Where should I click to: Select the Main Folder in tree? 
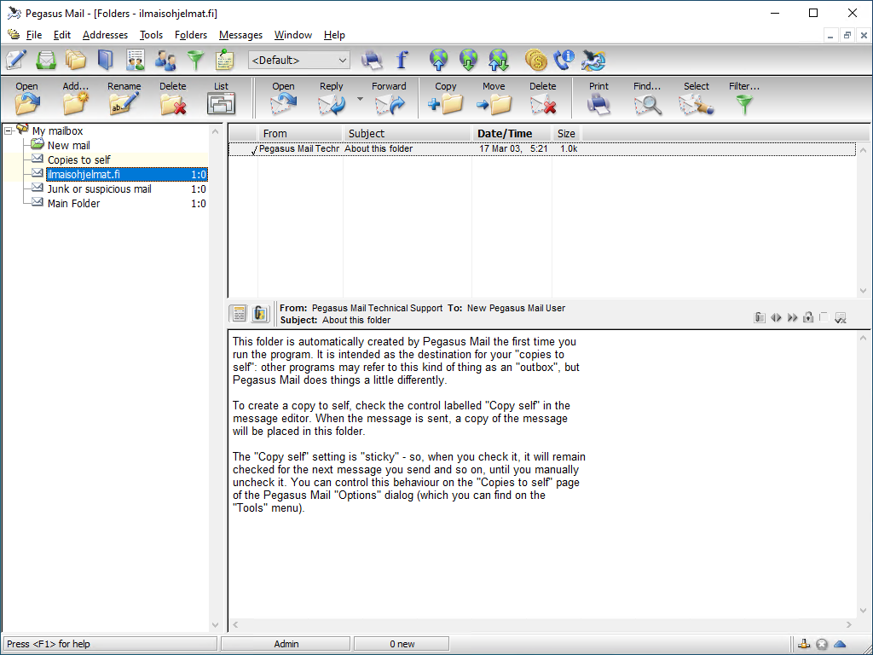click(73, 203)
